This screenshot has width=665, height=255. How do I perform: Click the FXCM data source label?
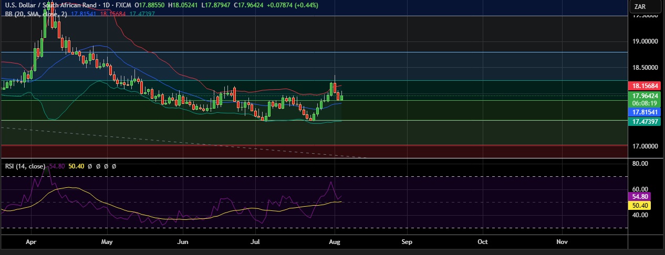tap(124, 5)
